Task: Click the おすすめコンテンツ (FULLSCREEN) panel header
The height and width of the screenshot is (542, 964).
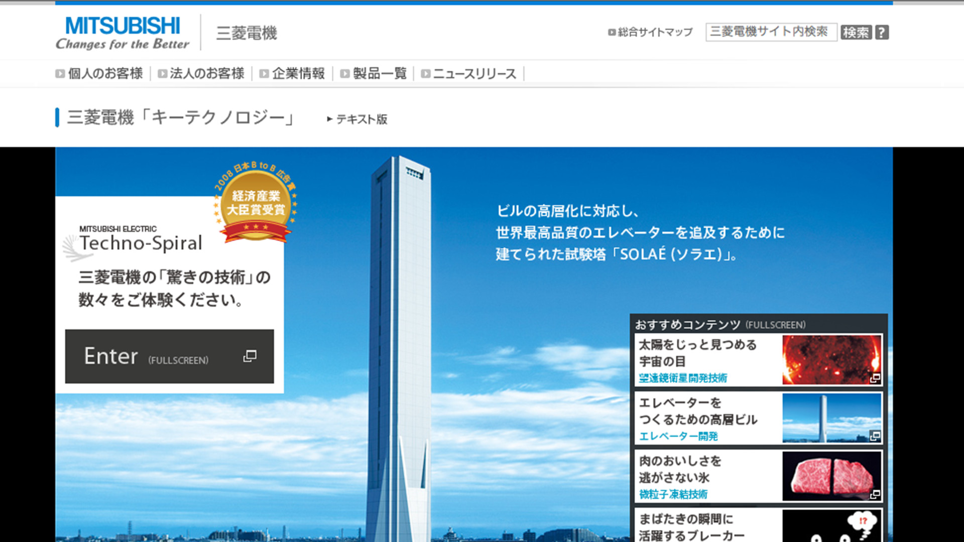Action: 720,325
